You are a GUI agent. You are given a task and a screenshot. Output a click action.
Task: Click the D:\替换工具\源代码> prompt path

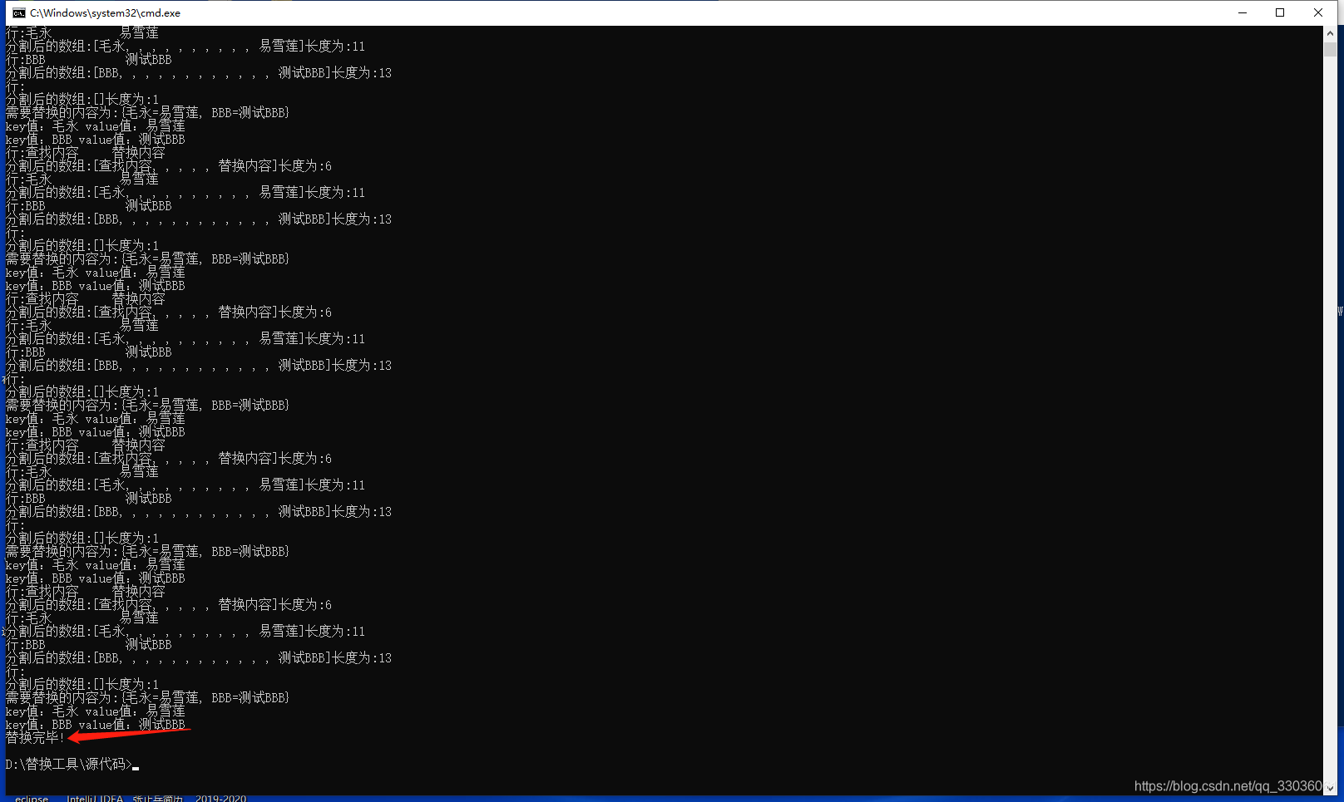(67, 764)
